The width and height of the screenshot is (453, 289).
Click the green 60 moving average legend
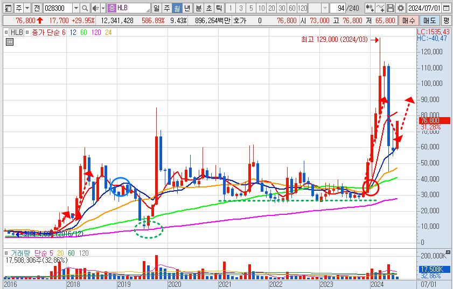tap(84, 33)
